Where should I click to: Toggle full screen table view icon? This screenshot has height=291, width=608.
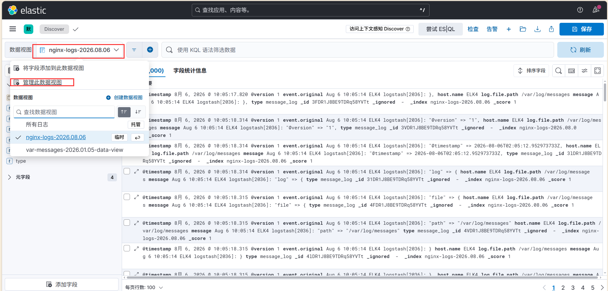pos(598,71)
